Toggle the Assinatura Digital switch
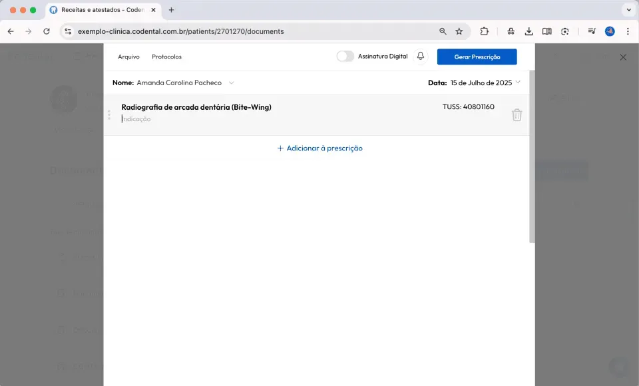 pyautogui.click(x=345, y=57)
